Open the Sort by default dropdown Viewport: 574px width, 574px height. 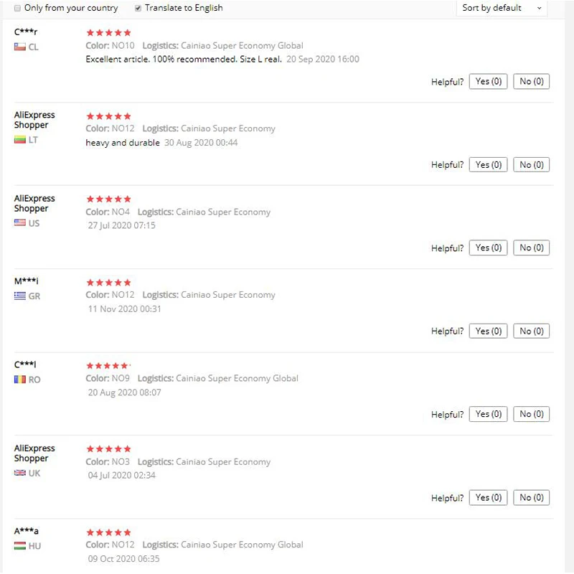(502, 8)
